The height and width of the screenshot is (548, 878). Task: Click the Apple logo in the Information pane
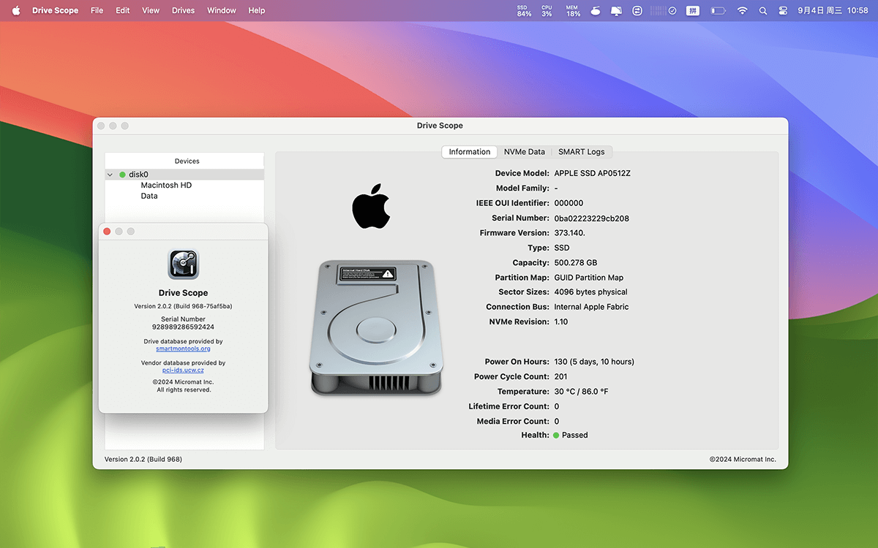tap(371, 206)
